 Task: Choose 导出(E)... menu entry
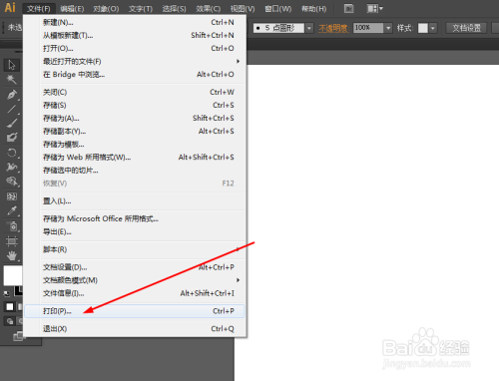click(135, 231)
